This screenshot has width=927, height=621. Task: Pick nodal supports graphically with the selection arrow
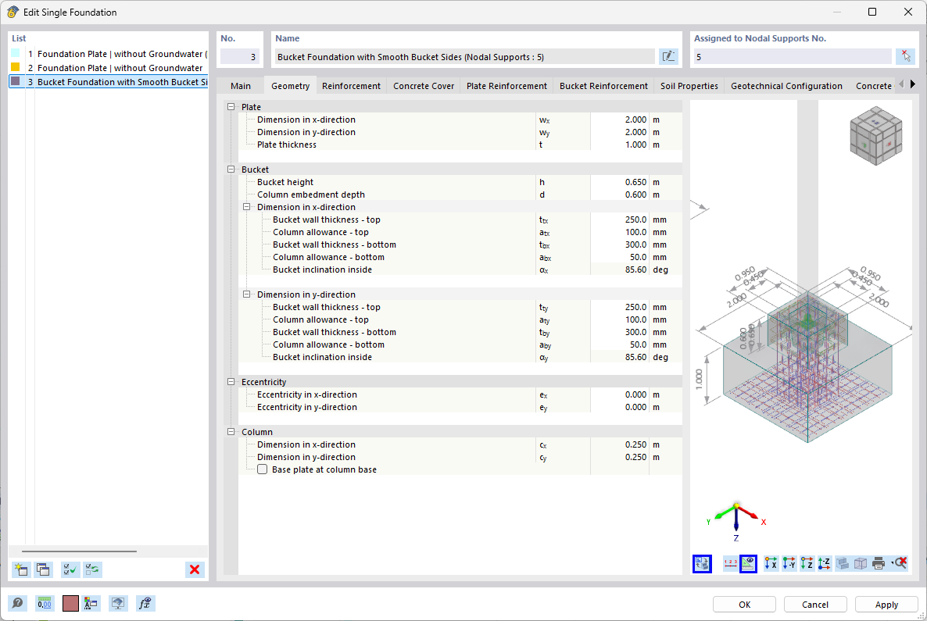906,55
